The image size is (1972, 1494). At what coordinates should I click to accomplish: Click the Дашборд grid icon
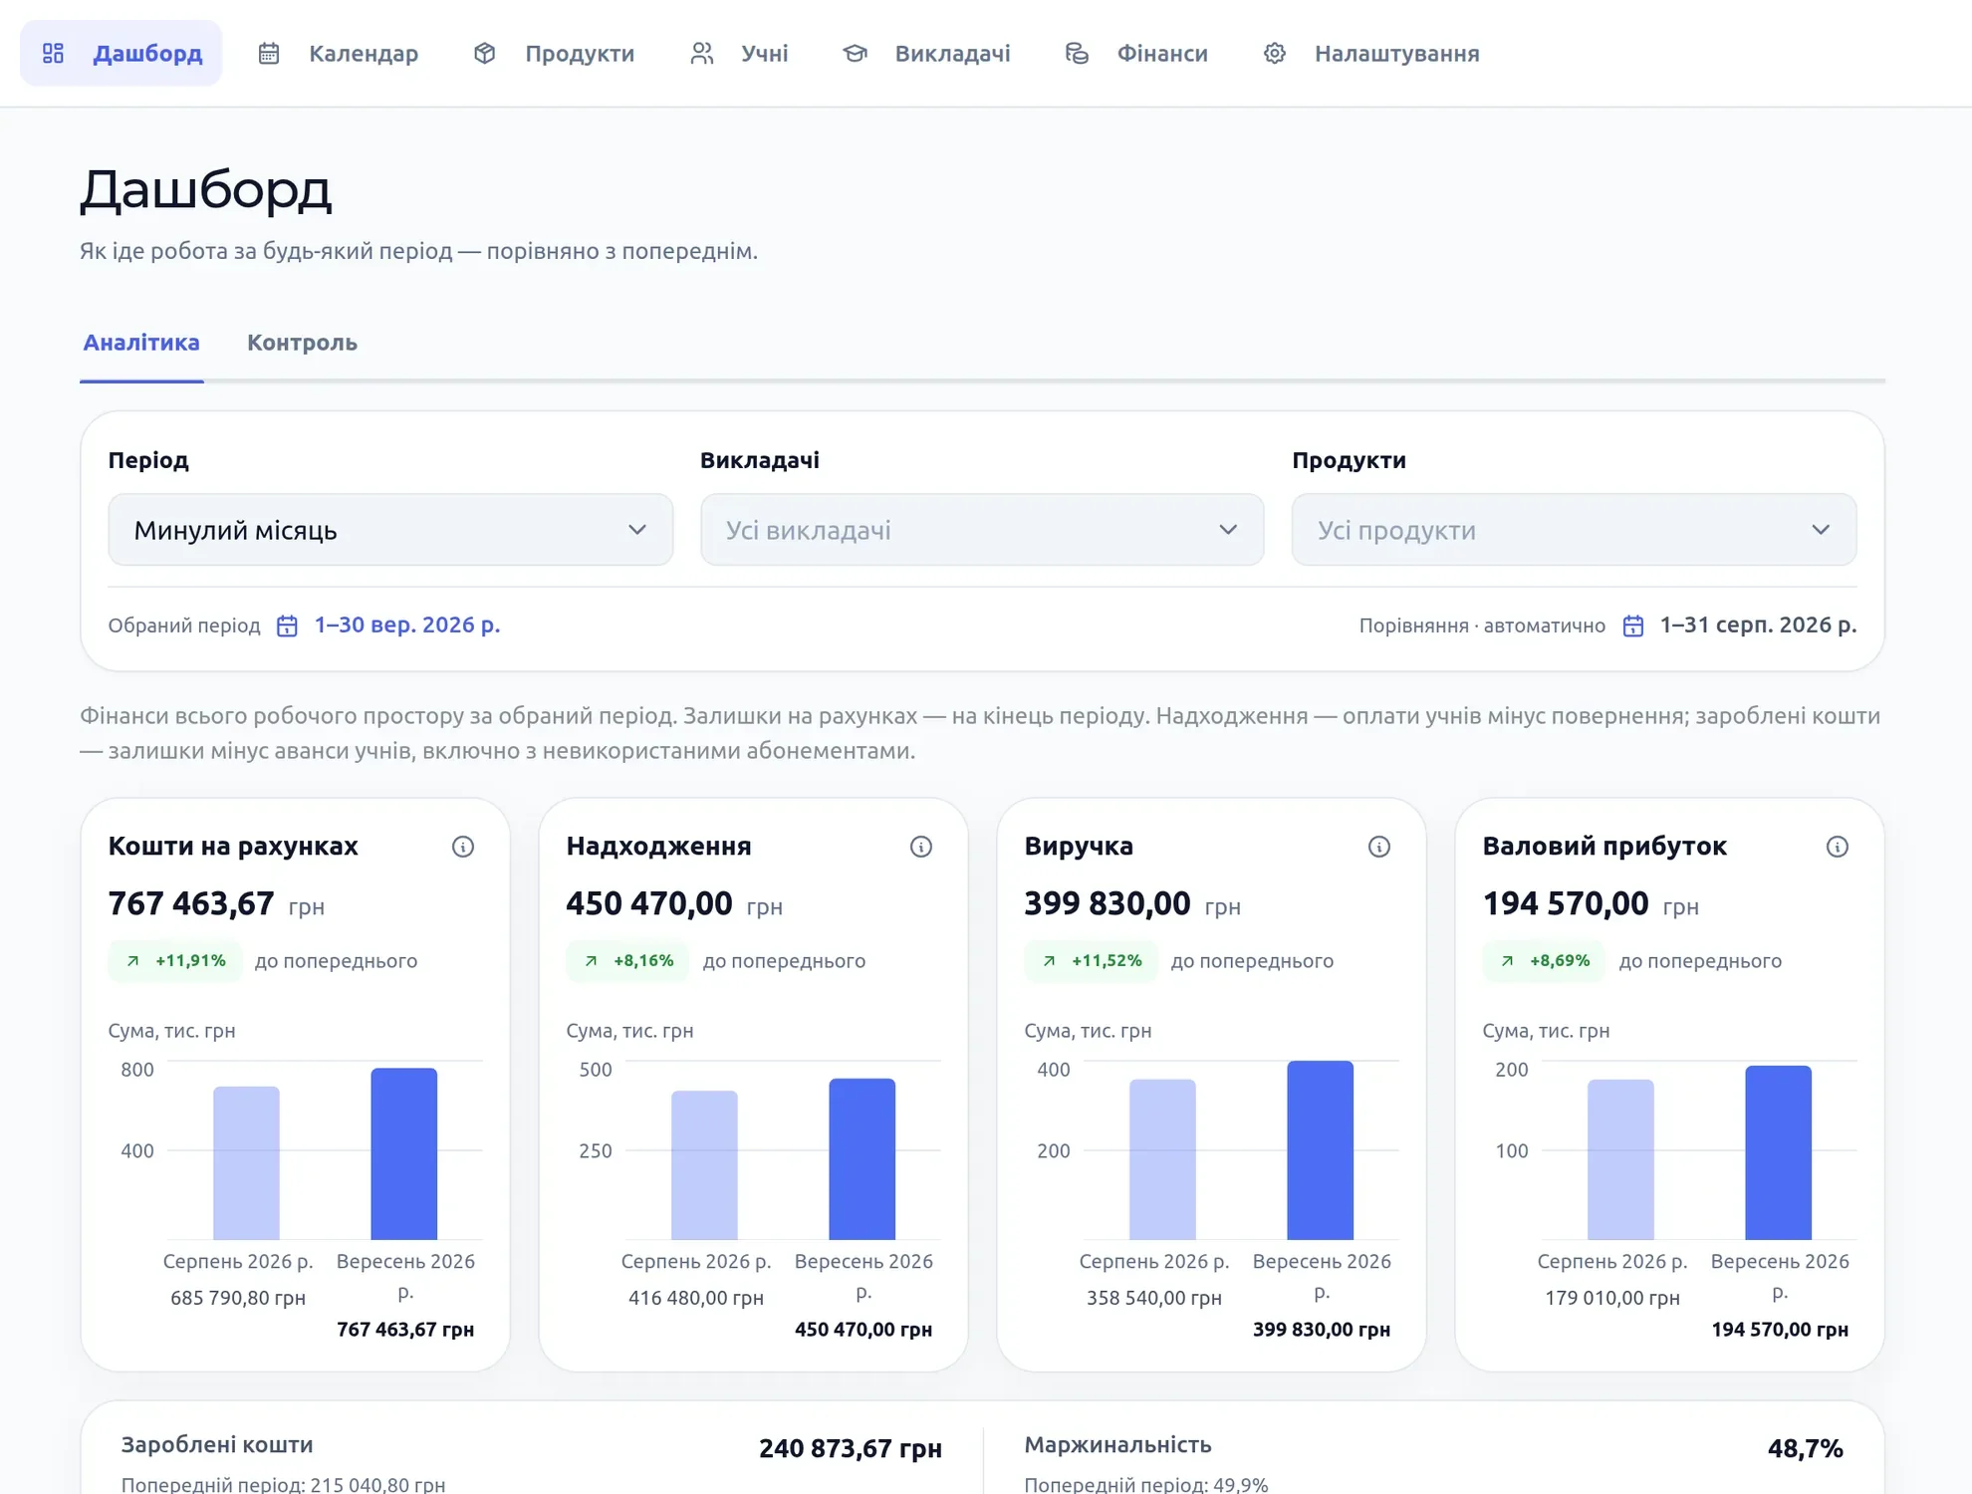pyautogui.click(x=54, y=53)
